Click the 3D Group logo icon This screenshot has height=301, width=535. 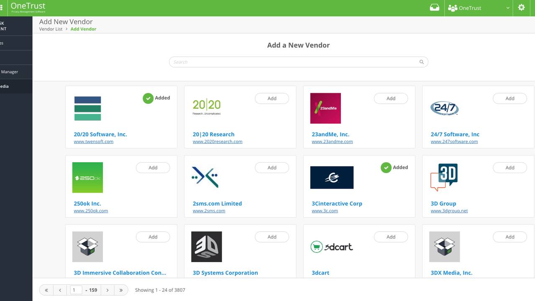444,177
